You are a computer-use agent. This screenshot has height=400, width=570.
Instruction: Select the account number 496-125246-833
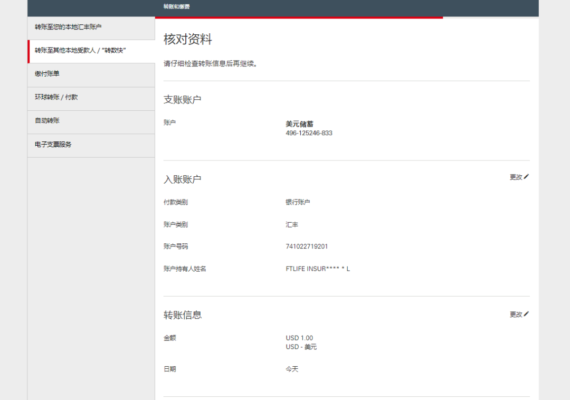[309, 133]
